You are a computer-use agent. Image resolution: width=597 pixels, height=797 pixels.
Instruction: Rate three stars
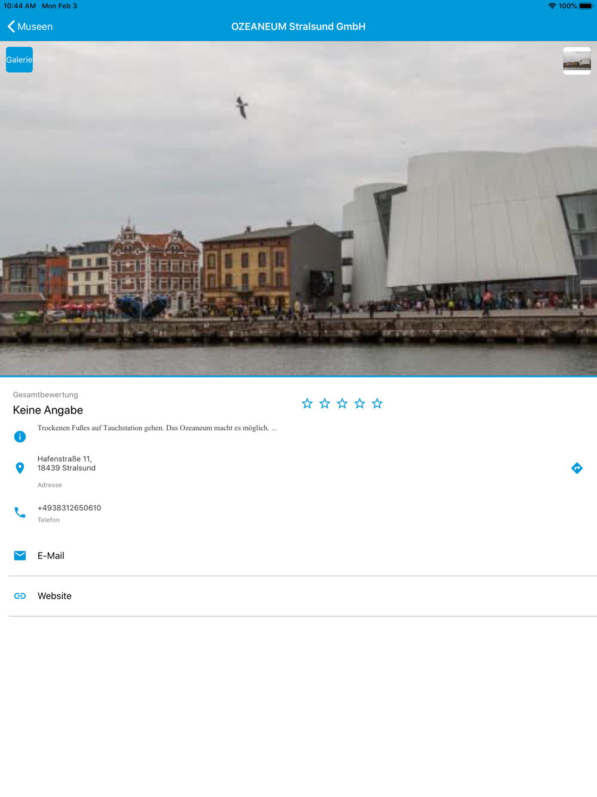point(342,404)
